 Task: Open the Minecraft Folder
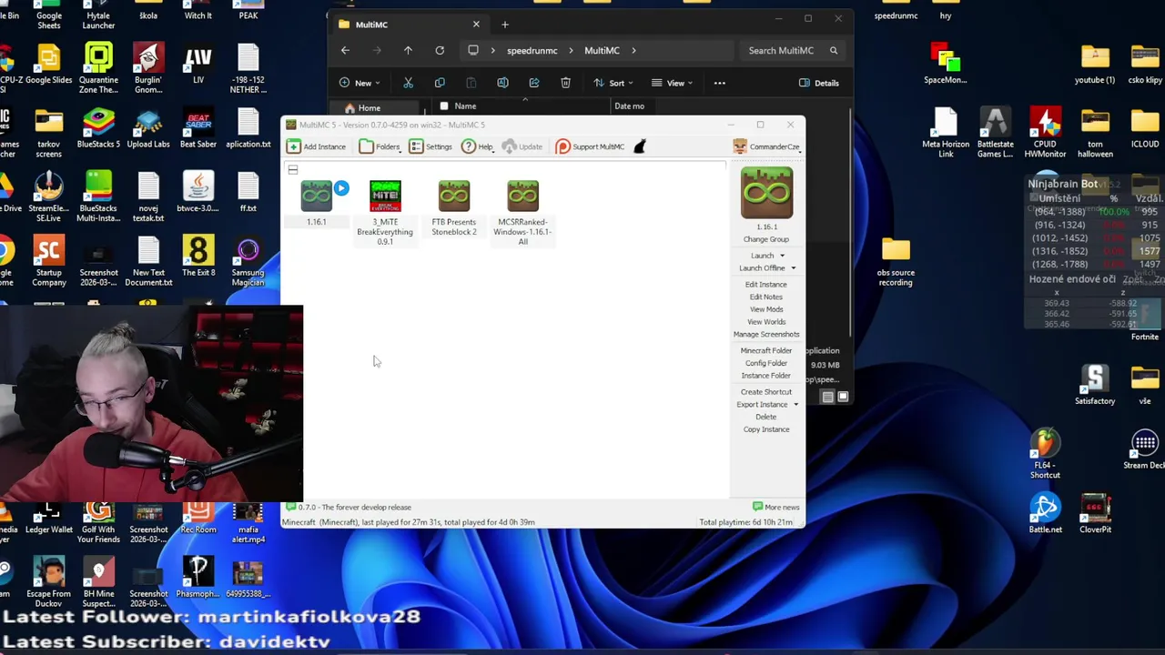click(x=766, y=350)
